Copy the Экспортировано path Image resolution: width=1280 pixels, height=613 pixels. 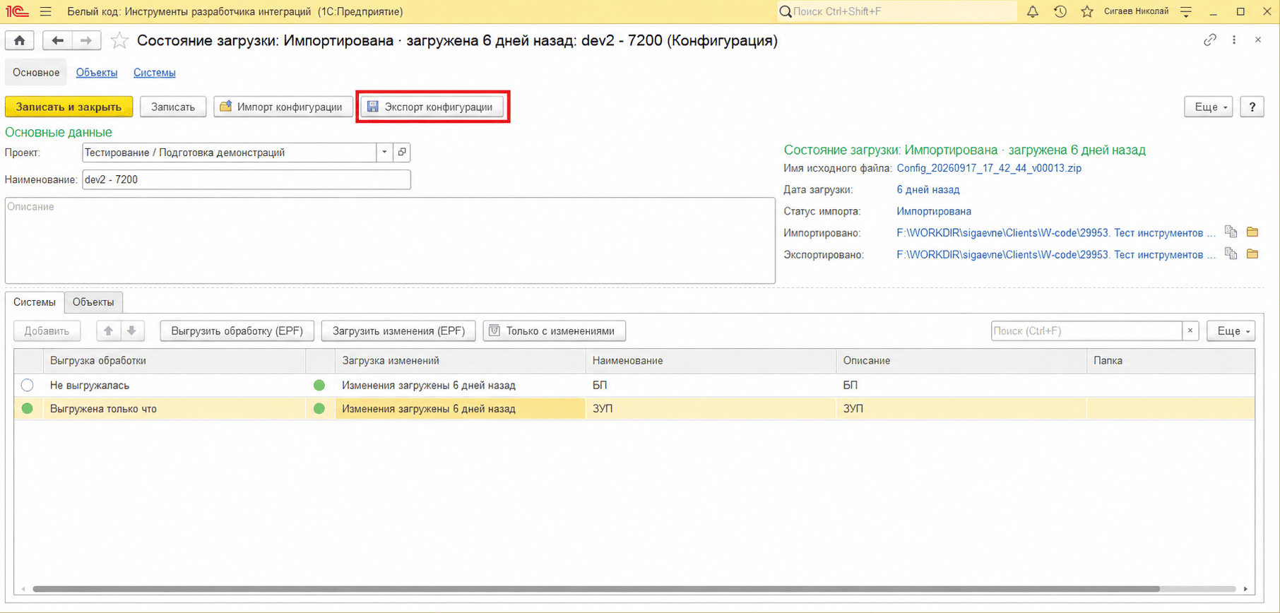tap(1231, 254)
